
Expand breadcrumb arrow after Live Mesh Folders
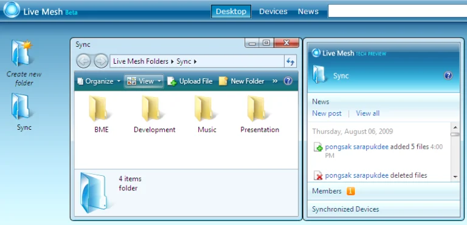click(x=172, y=61)
